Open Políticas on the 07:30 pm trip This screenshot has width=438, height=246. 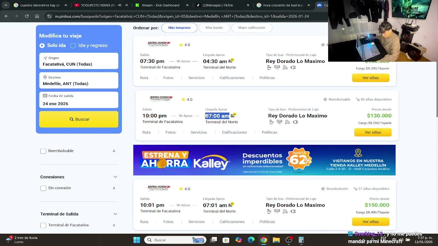(x=267, y=78)
